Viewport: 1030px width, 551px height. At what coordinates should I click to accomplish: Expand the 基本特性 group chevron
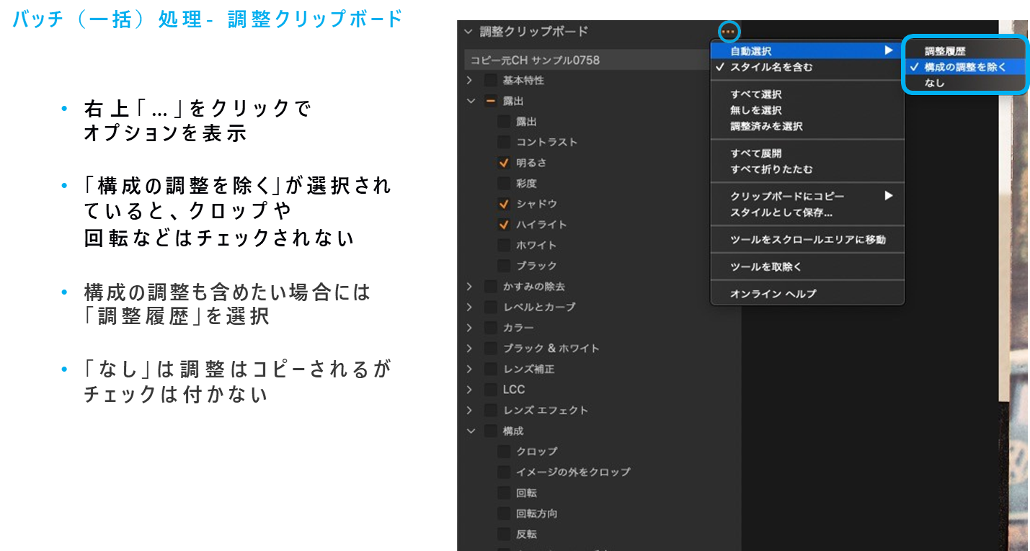tap(469, 80)
